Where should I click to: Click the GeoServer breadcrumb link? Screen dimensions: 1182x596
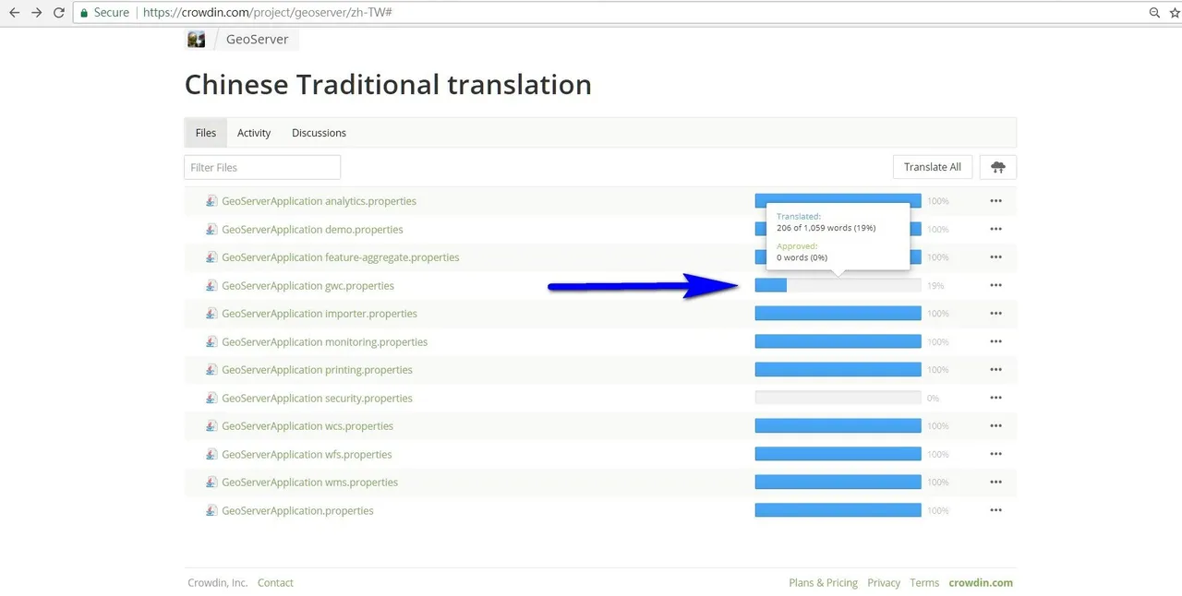point(257,39)
